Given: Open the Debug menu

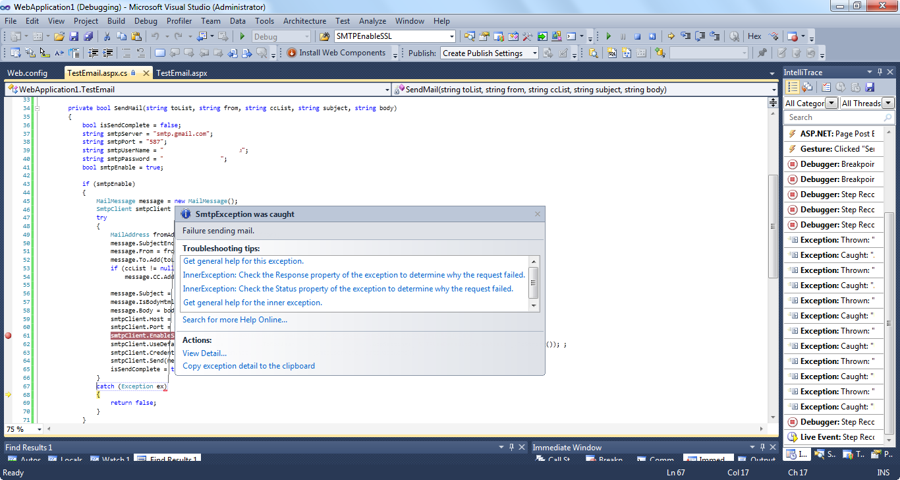Looking at the screenshot, I should pos(146,21).
